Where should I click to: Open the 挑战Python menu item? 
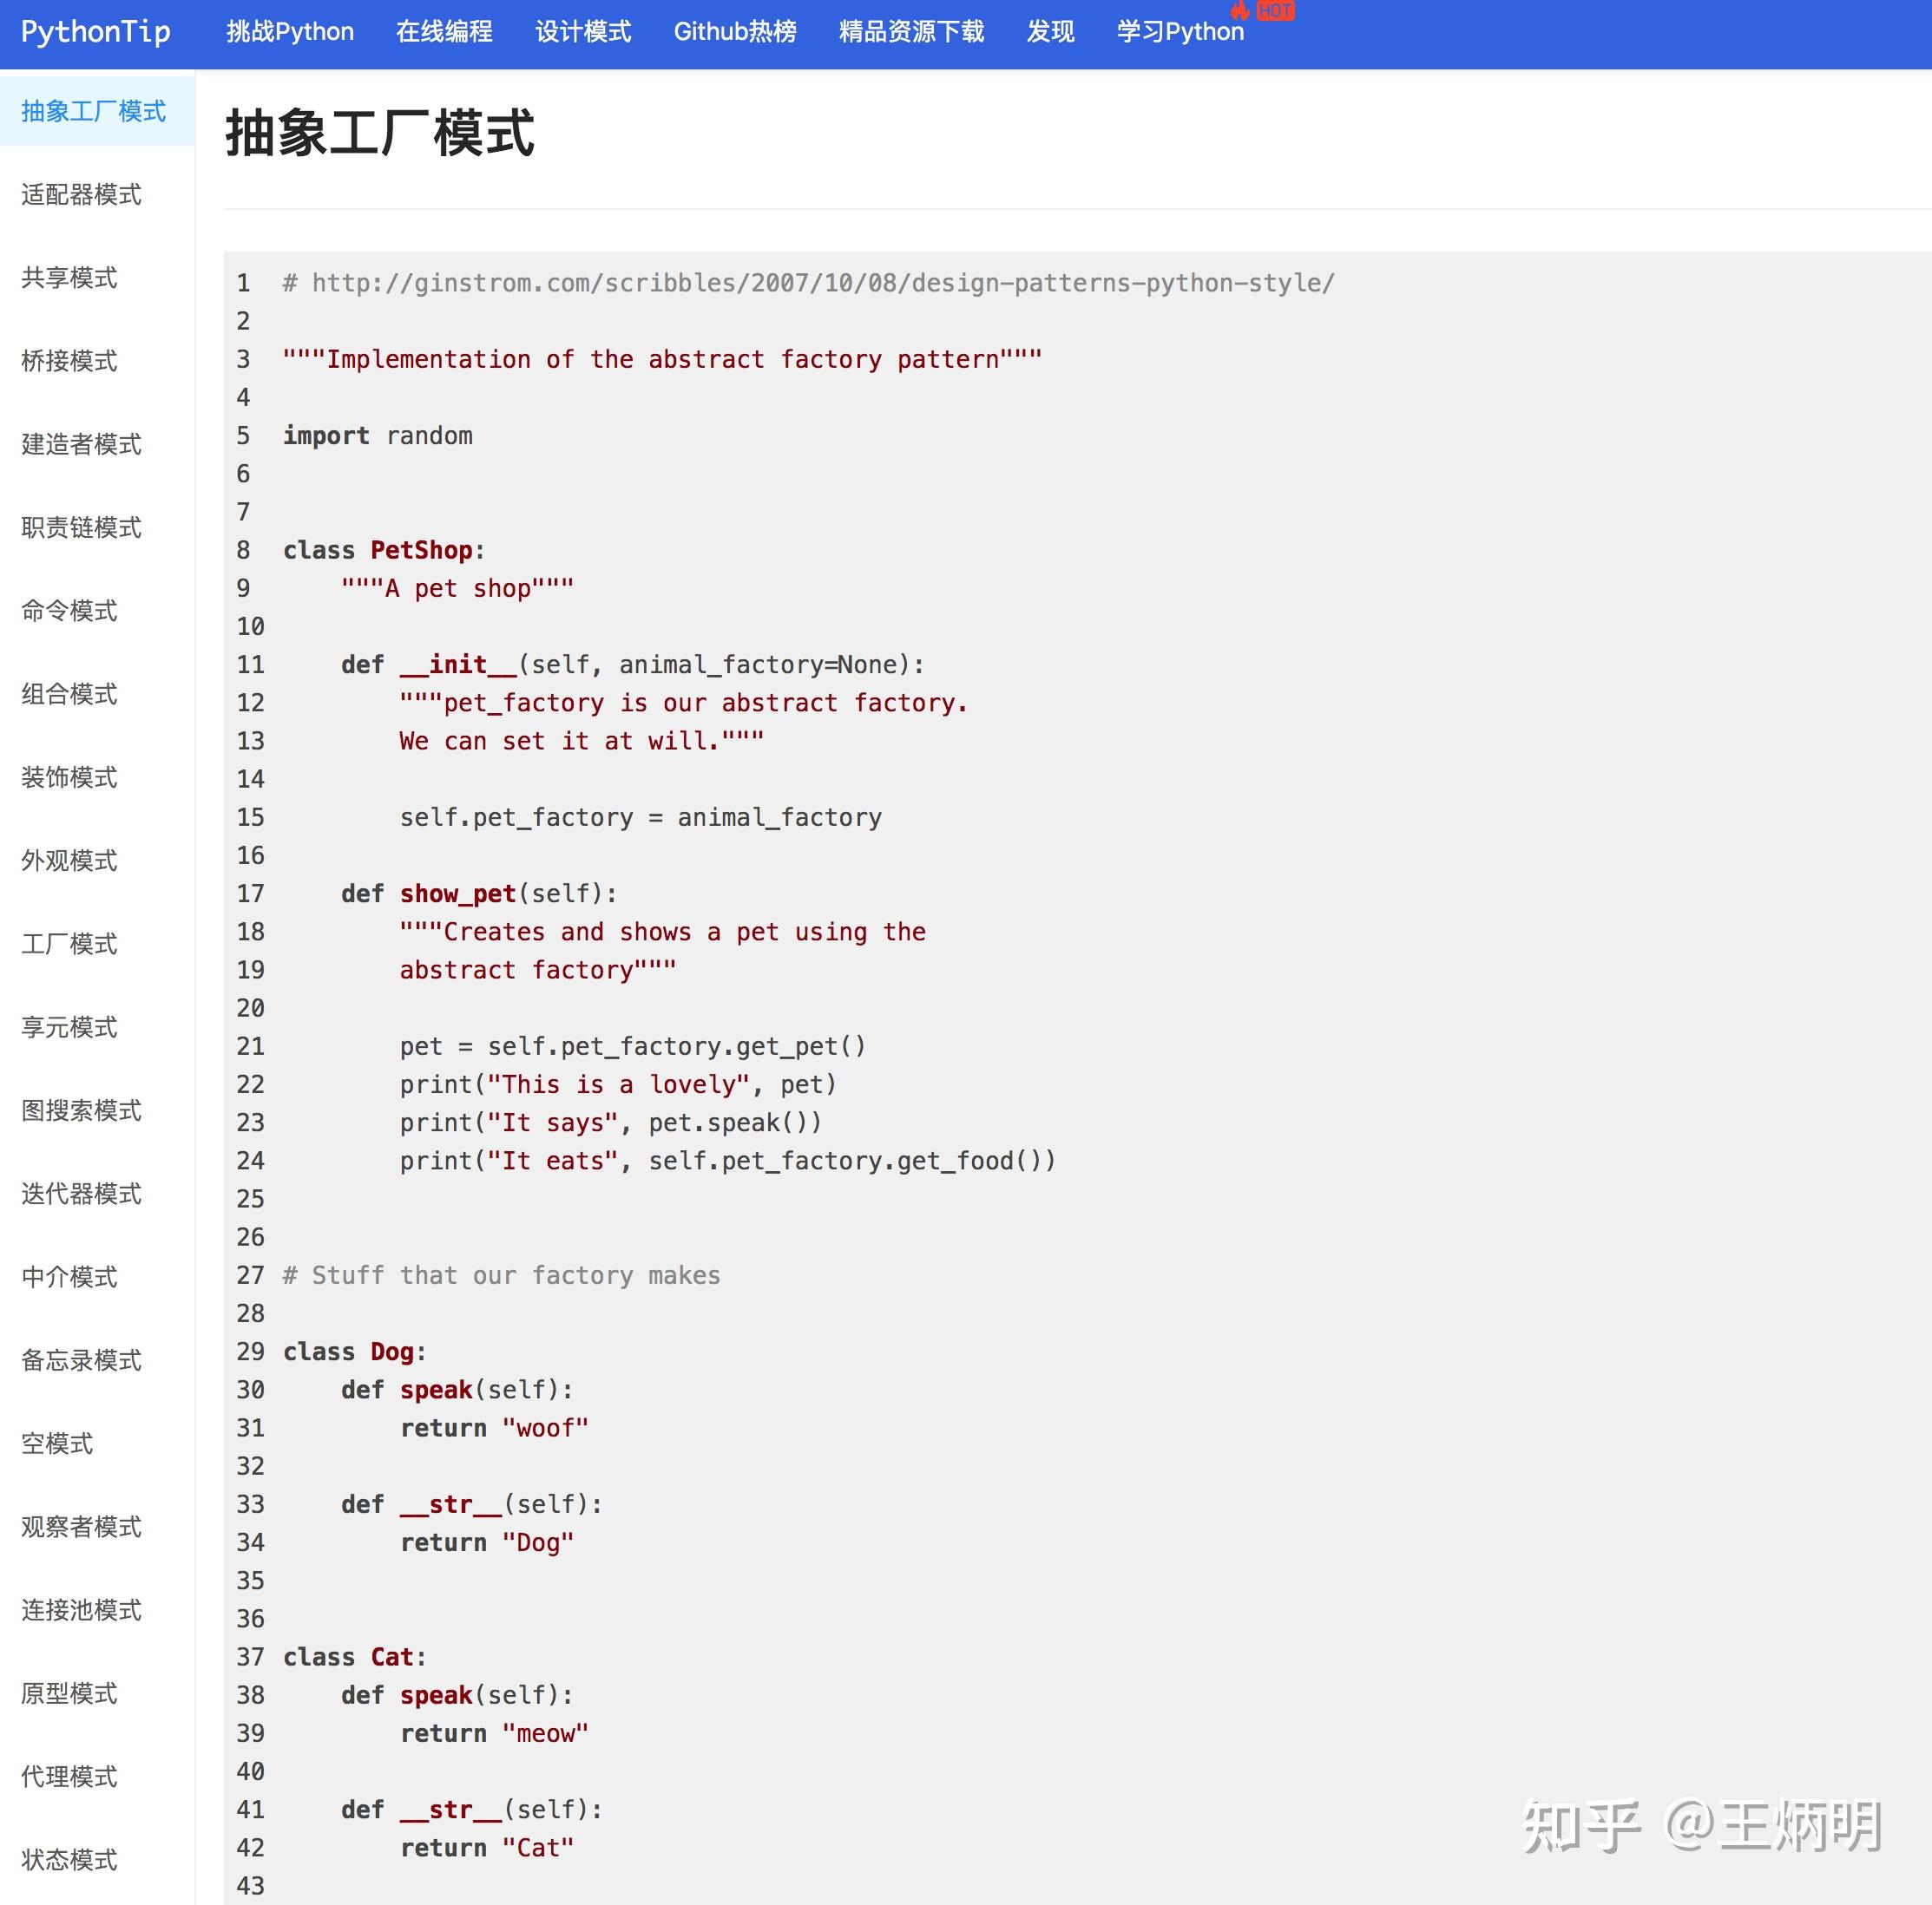pyautogui.click(x=291, y=33)
